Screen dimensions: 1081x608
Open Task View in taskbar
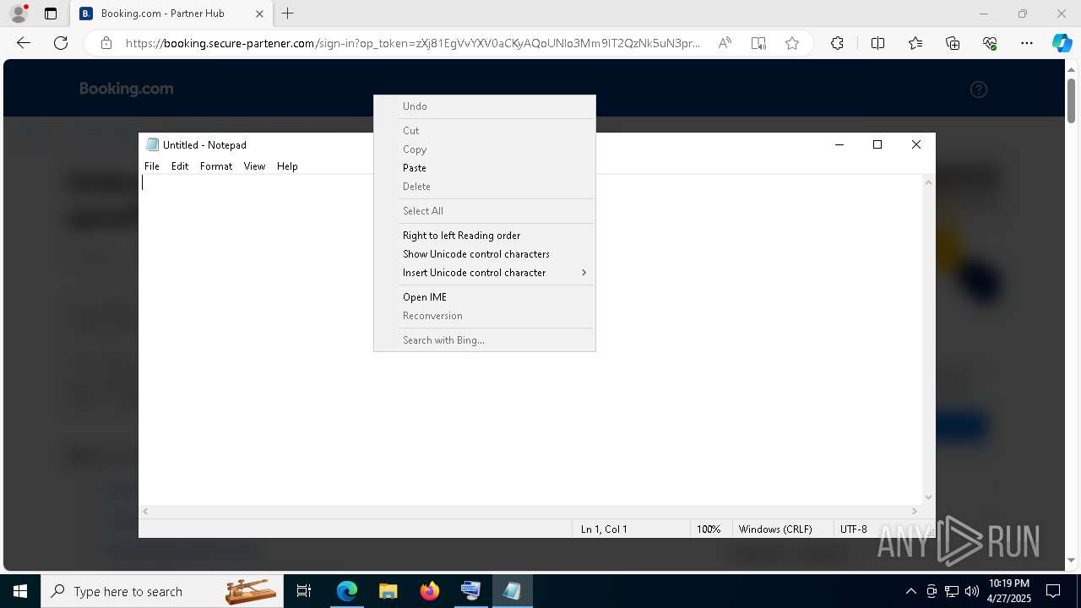coord(304,591)
